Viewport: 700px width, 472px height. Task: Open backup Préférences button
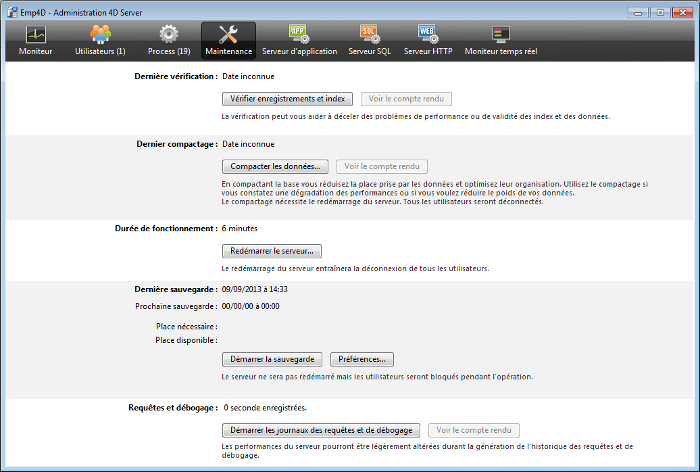coord(362,359)
